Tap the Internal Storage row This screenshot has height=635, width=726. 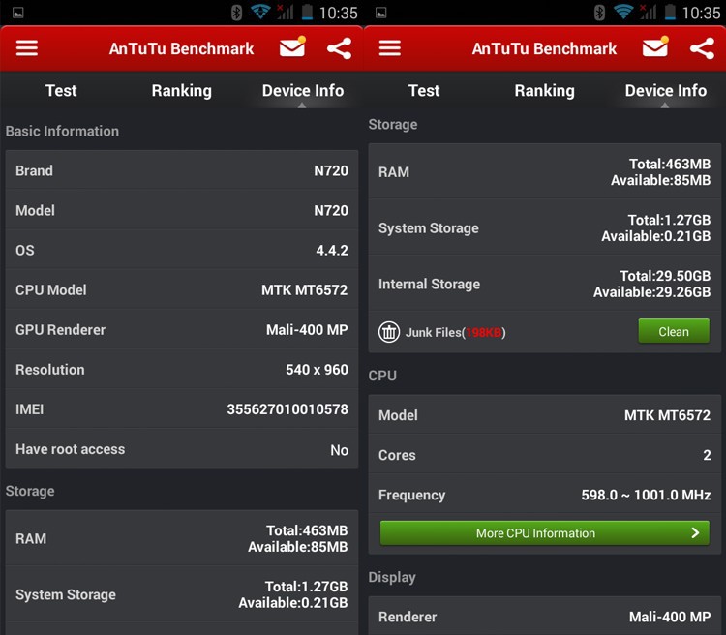point(544,284)
